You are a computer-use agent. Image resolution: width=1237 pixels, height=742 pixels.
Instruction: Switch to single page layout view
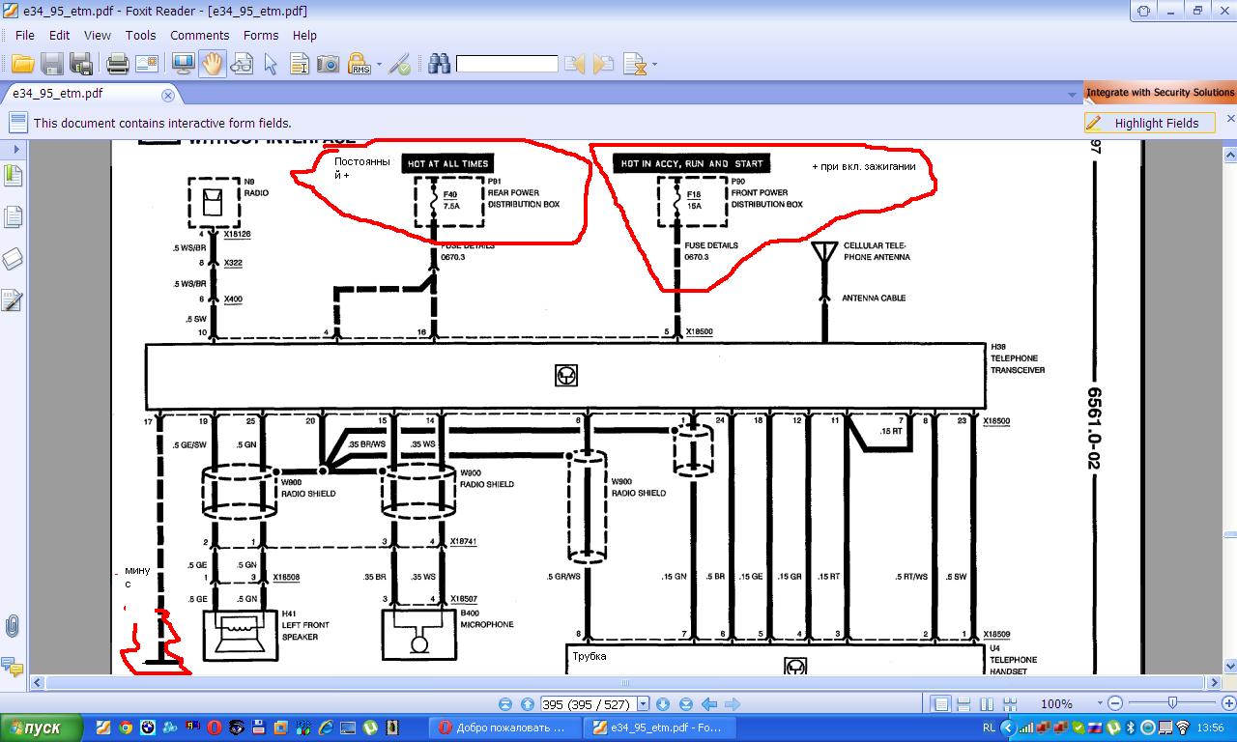pyautogui.click(x=939, y=704)
